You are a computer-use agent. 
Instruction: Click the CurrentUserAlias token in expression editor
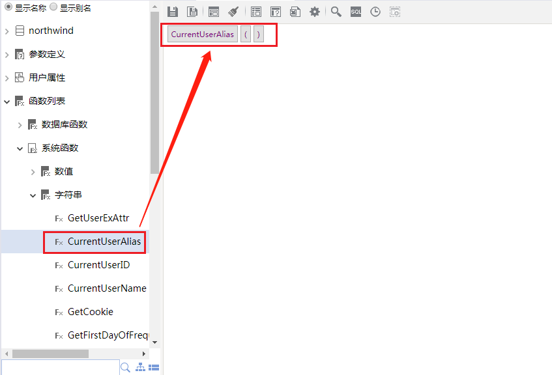pos(203,34)
